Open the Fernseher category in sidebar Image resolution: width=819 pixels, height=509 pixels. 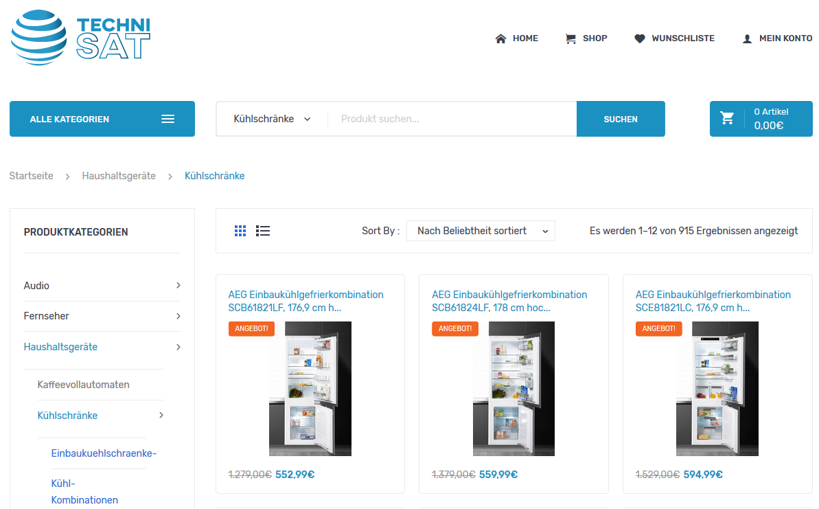coord(47,316)
